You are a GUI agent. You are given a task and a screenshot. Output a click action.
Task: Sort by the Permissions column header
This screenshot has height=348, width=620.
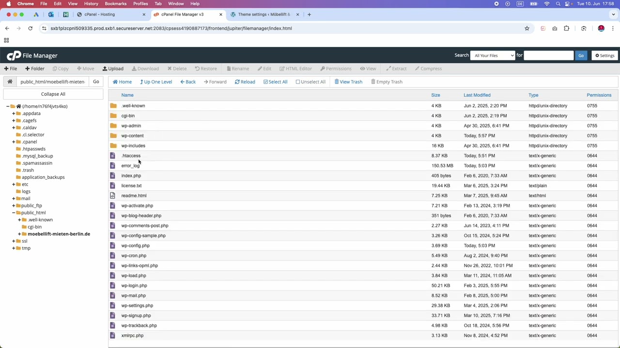tap(599, 95)
